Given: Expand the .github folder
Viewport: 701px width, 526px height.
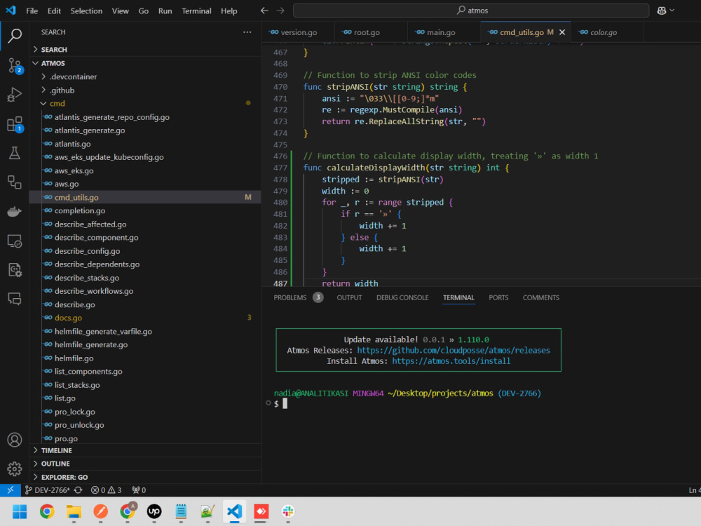Looking at the screenshot, I should point(62,90).
